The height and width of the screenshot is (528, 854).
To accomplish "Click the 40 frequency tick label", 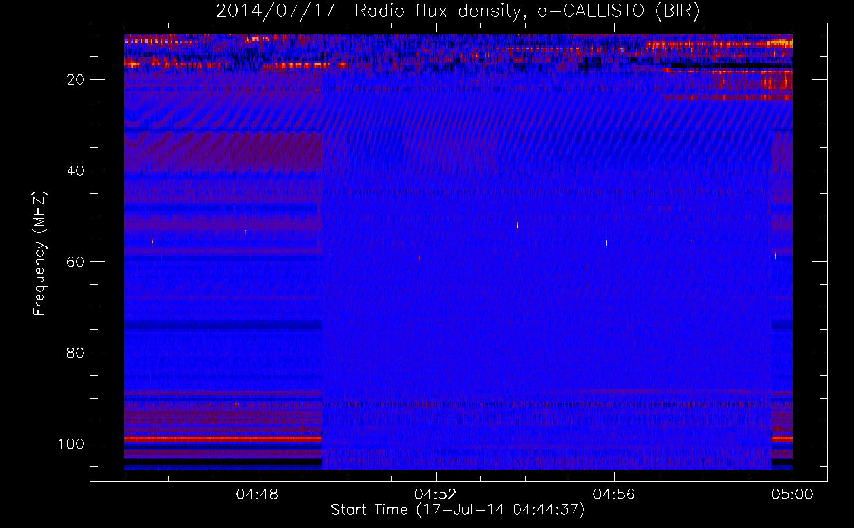I will coord(75,171).
